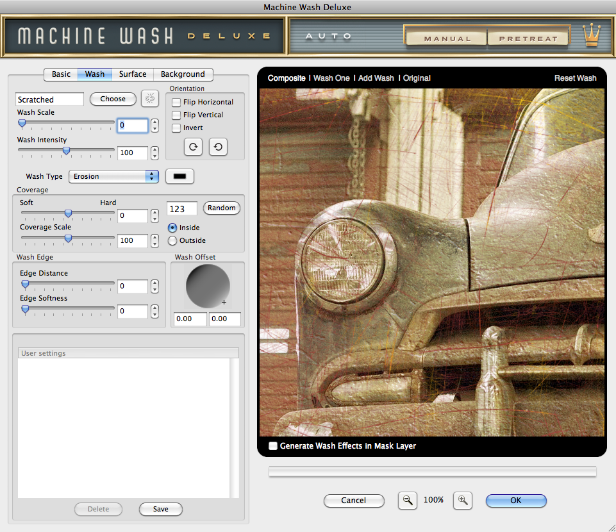
Task: Click the coverage seed field showing 123
Action: [182, 209]
